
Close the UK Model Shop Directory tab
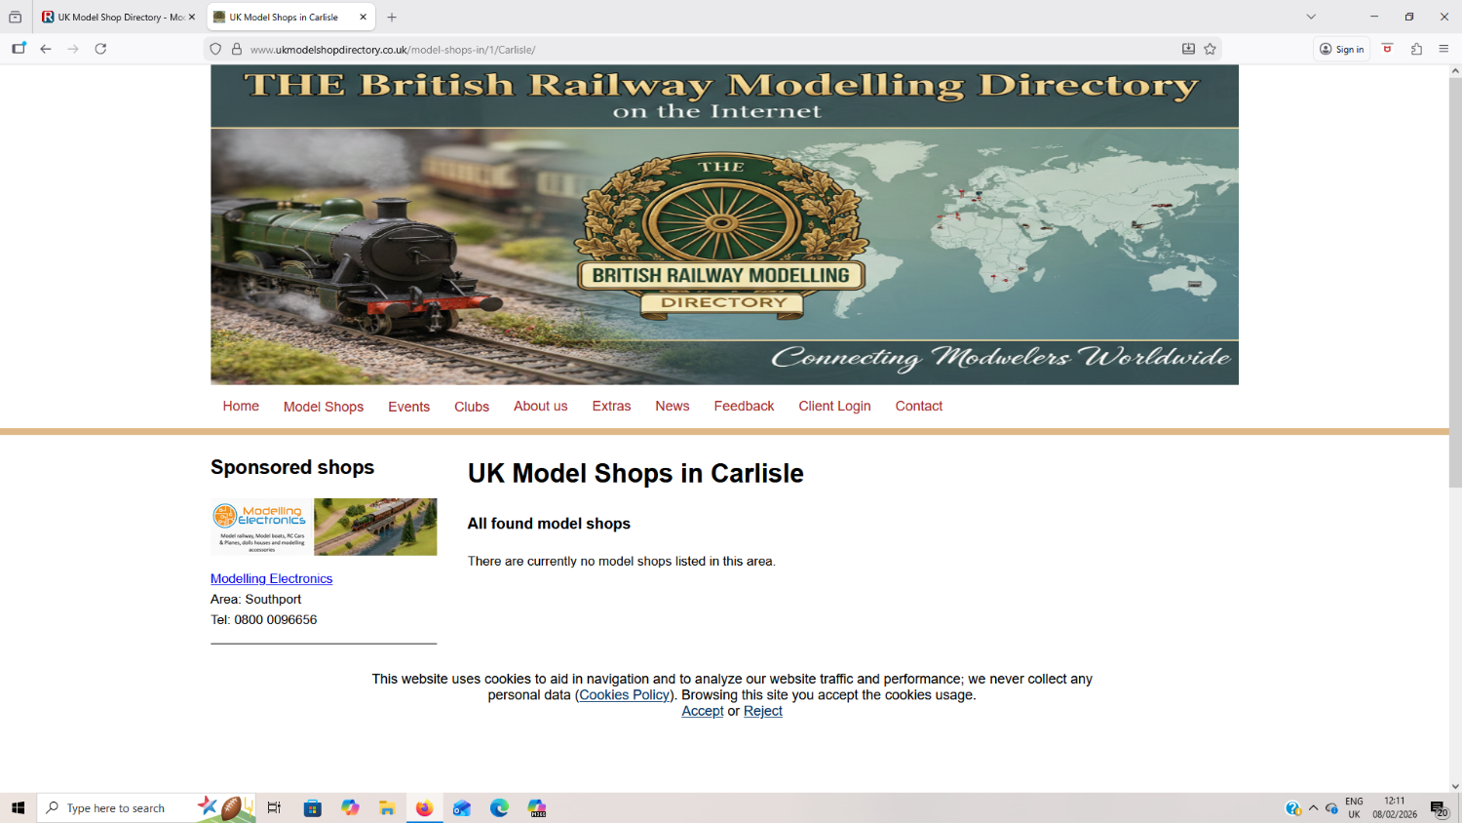point(192,17)
